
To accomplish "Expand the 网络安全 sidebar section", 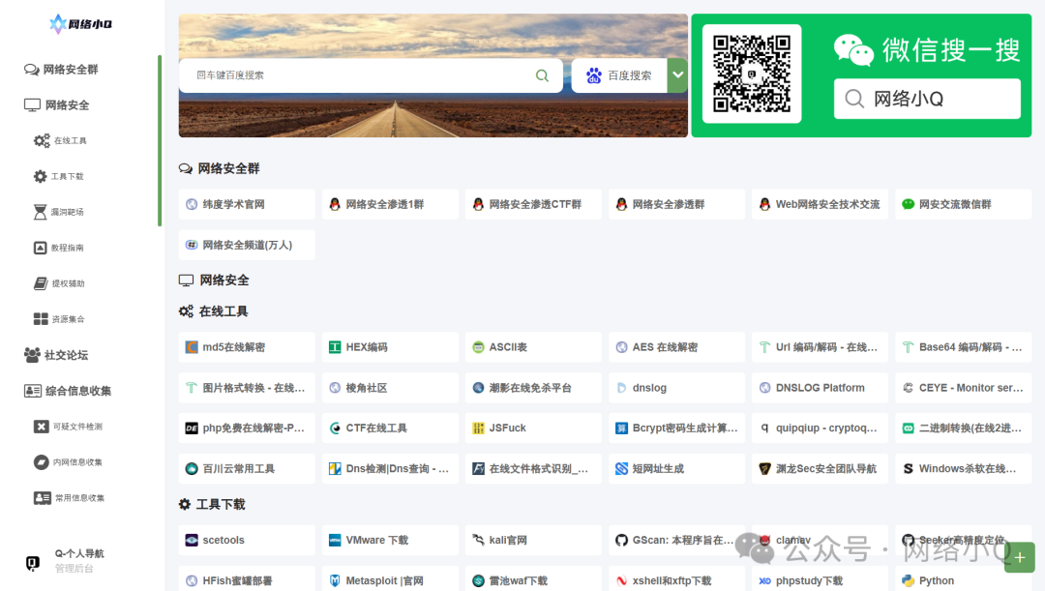I will (57, 105).
